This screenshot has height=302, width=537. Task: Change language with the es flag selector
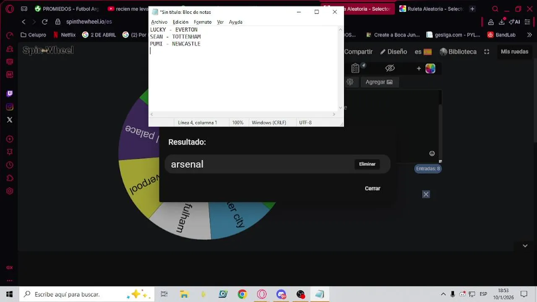coord(423,52)
